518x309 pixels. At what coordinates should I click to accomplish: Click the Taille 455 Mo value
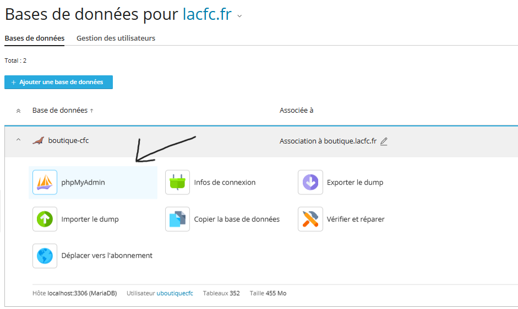point(268,293)
